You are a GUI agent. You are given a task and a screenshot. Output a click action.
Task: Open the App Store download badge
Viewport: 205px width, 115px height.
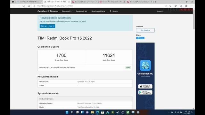(x=145, y=87)
